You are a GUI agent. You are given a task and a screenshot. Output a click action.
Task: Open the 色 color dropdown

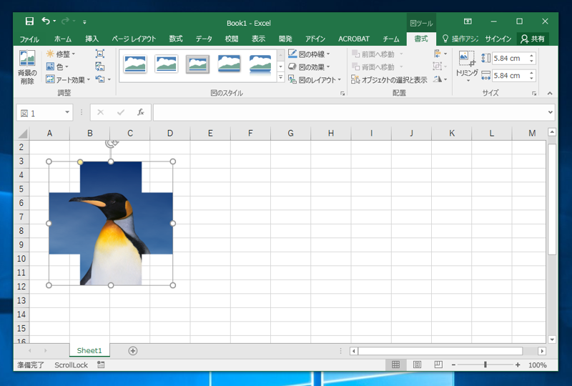tap(57, 66)
